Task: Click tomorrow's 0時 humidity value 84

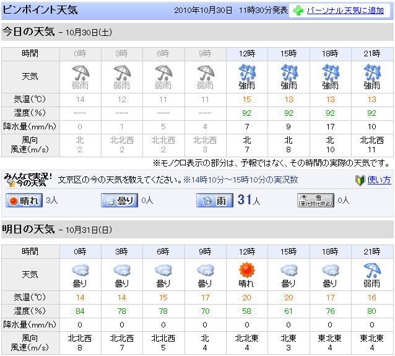Action: [80, 311]
